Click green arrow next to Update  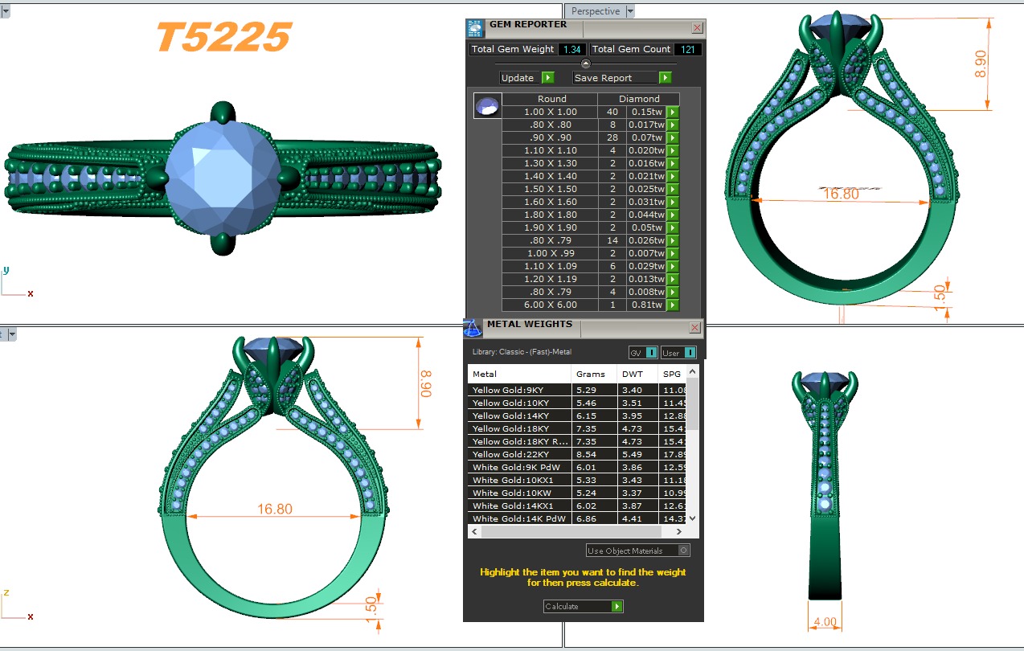(x=547, y=78)
